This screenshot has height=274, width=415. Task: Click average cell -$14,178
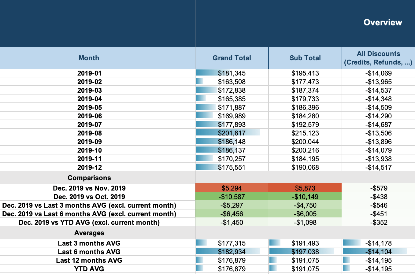(378, 243)
